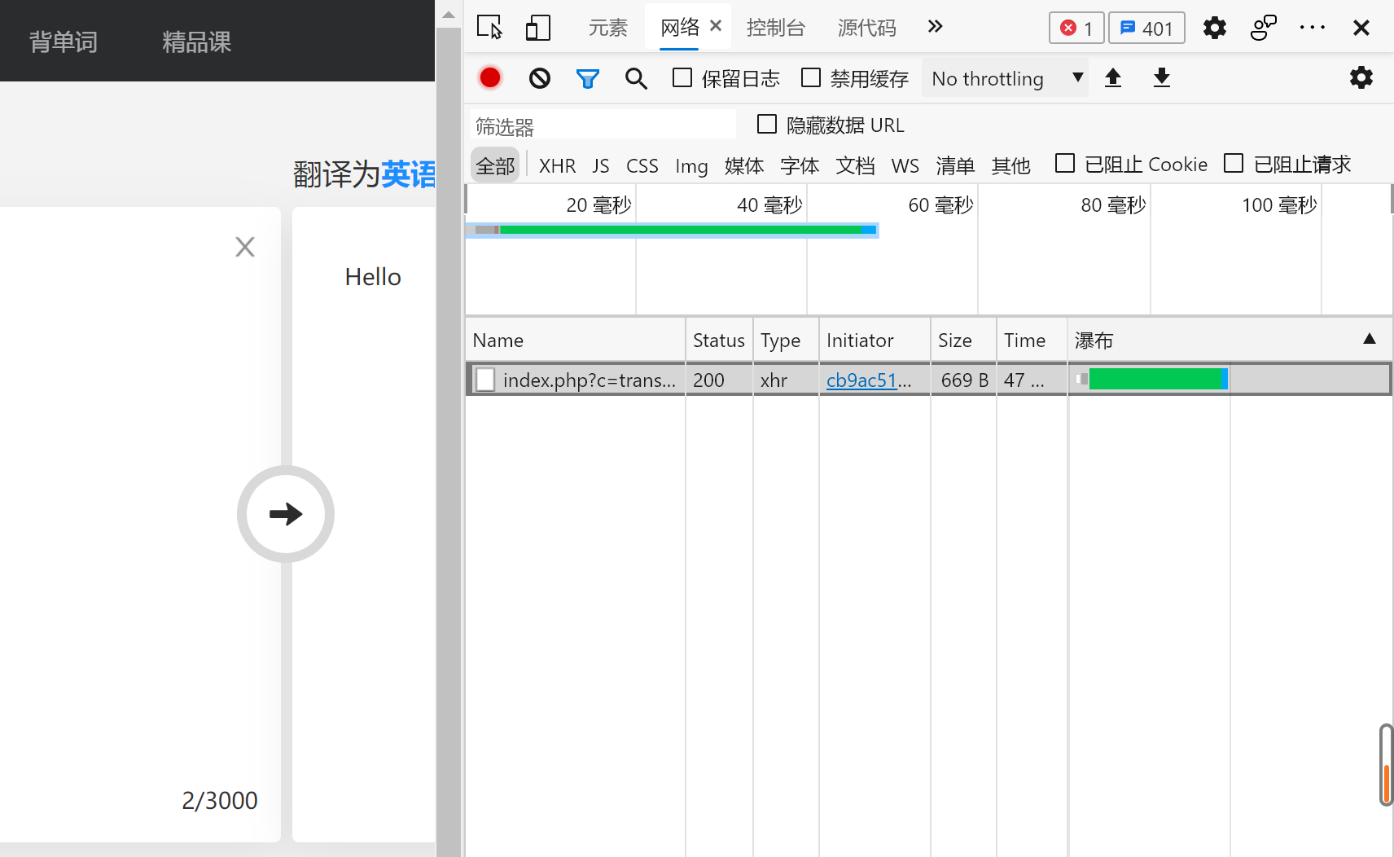This screenshot has height=857, width=1394.
Task: Toggle the device toolbar
Action: coord(537,27)
